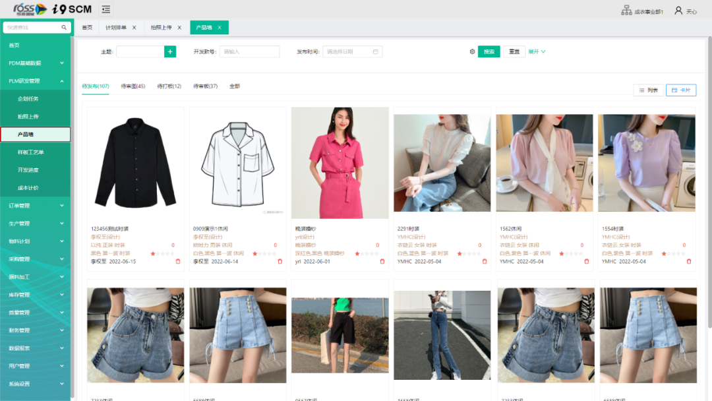Click the organization icon for 成衣事业部1
The image size is (712, 401).
coord(626,10)
